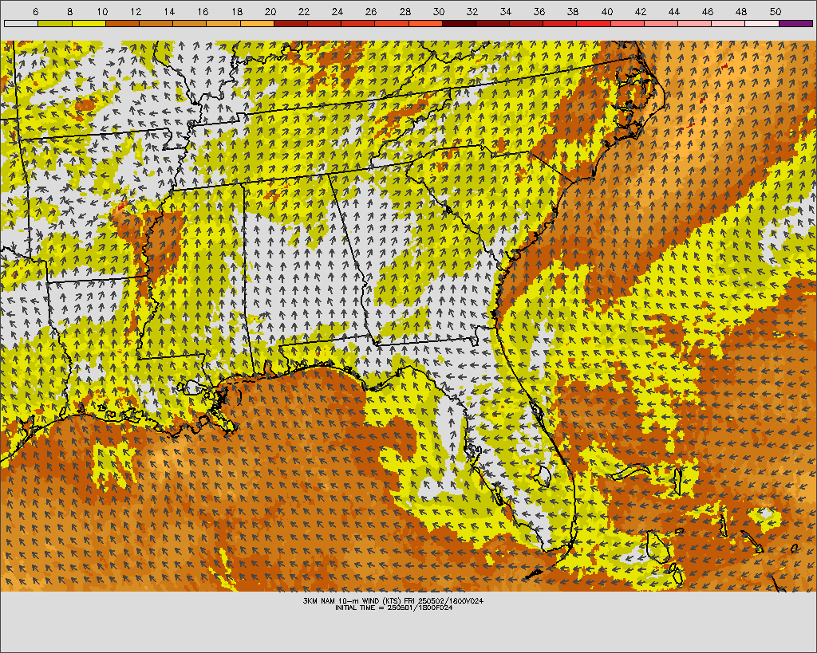Click the legend label "46"
This screenshot has height=653, width=817.
[708, 11]
